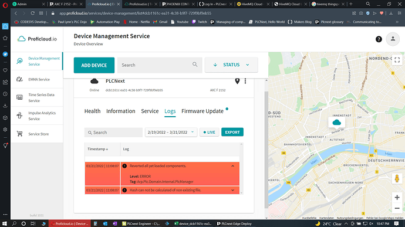Click the search magnifier in device search
This screenshot has width=405, height=227.
[x=195, y=65]
